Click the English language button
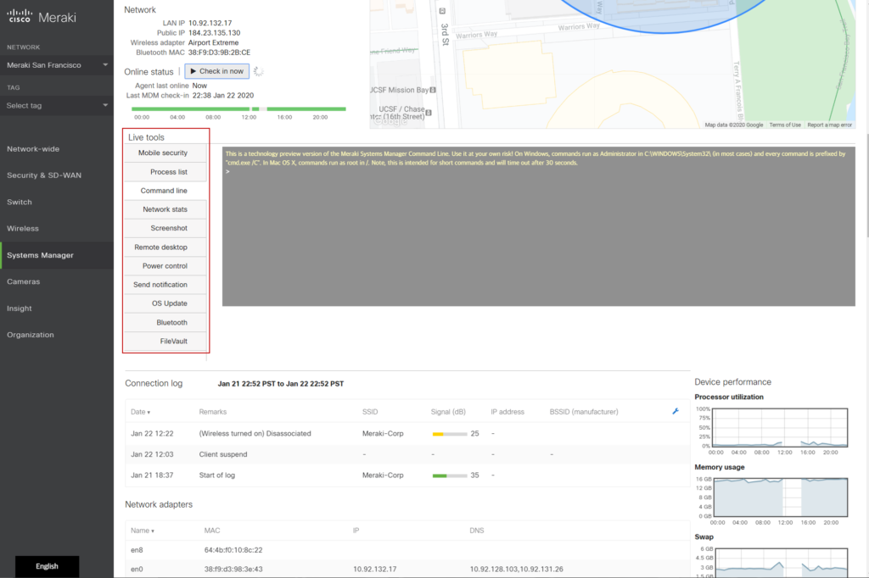The image size is (869, 578). coord(48,566)
